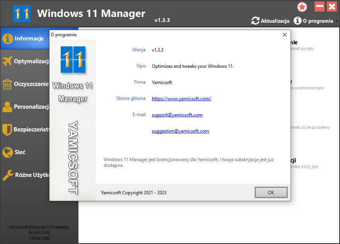The width and height of the screenshot is (340, 244).
Task: Open the Optymalizacja airplane icon
Action: (7, 61)
